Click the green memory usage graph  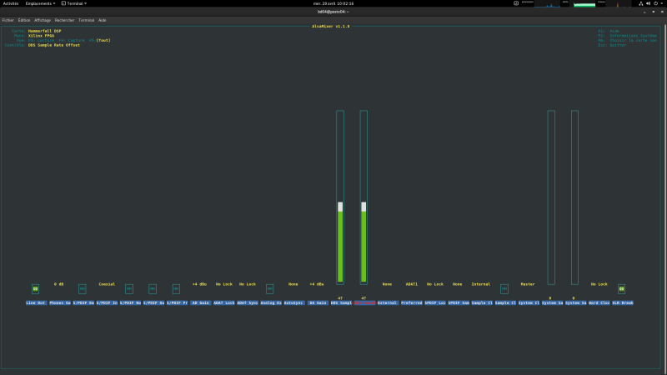[x=584, y=4]
